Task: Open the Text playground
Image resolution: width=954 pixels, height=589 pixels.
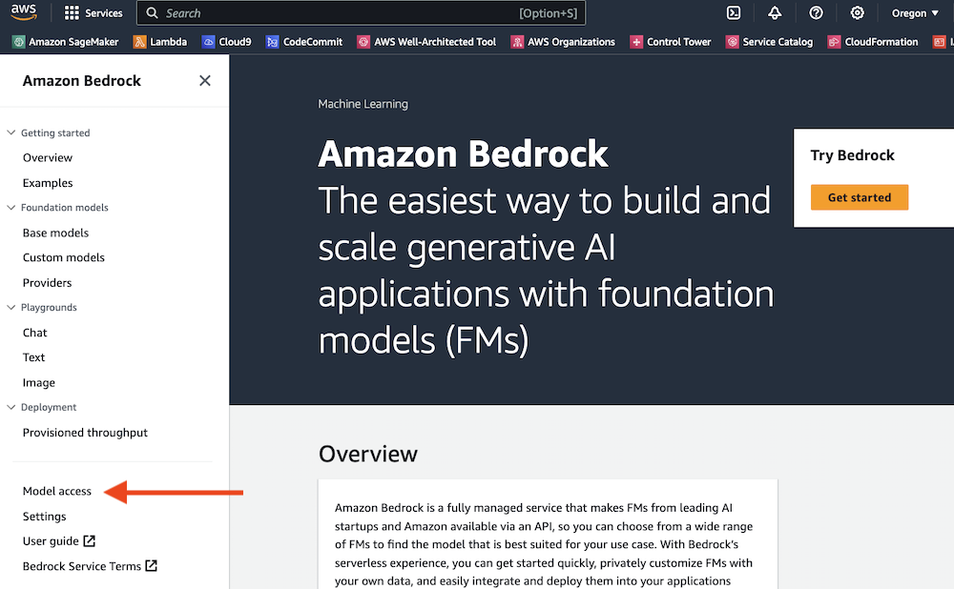Action: coord(33,357)
